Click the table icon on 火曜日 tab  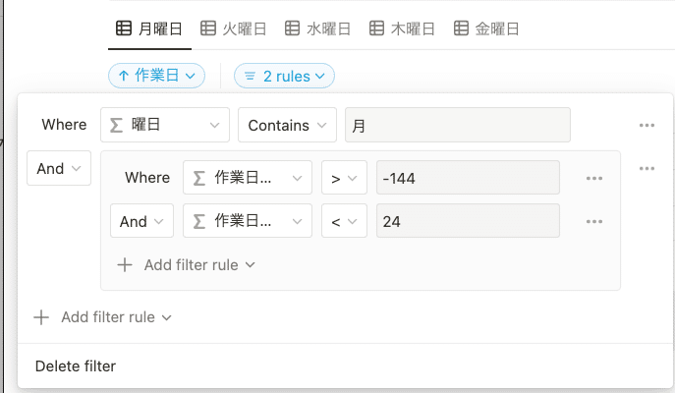tap(208, 29)
